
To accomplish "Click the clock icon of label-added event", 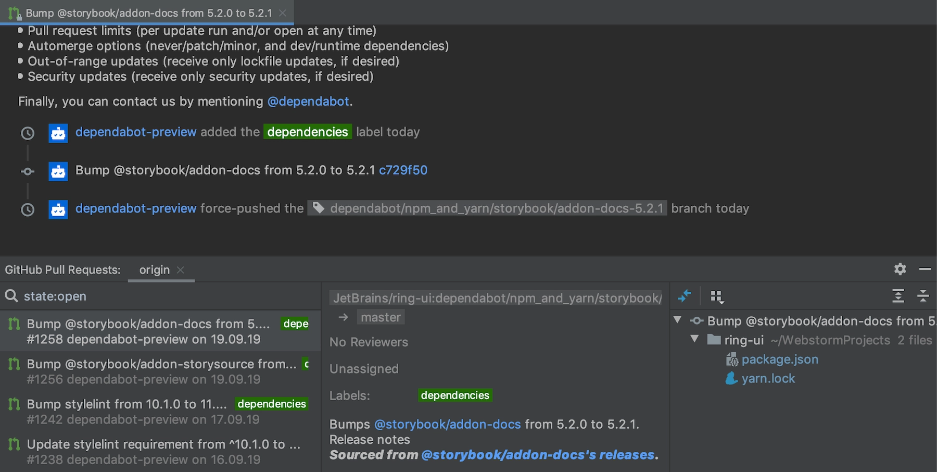I will [28, 133].
